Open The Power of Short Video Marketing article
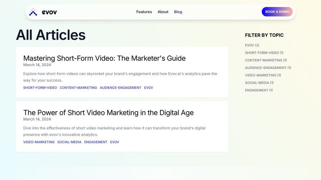Viewport: 321px width, 180px height. 108,112
